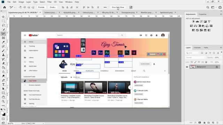The width and height of the screenshot is (223, 125).
Task: Select the Path Selection tool
Action: pos(3,89)
